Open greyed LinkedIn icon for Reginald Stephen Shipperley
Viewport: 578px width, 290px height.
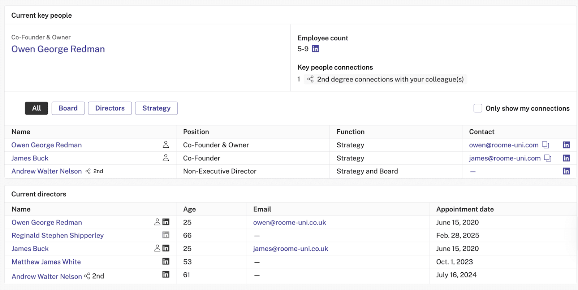[166, 235]
